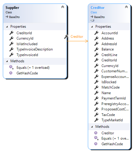Click the wrench icon beside ExpenseAccoun...
The image size is (134, 152).
(x=97, y=77)
